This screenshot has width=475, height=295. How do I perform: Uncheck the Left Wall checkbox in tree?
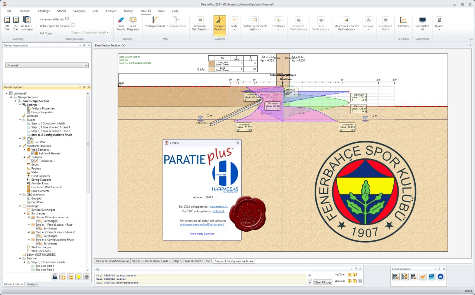[x=29, y=142]
